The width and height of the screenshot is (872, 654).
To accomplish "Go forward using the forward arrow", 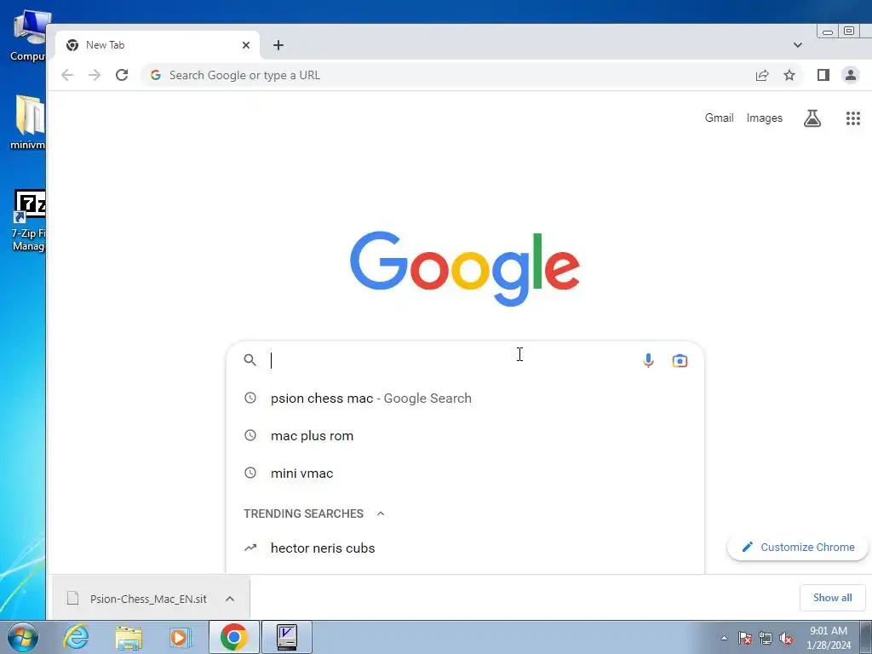I will (95, 75).
